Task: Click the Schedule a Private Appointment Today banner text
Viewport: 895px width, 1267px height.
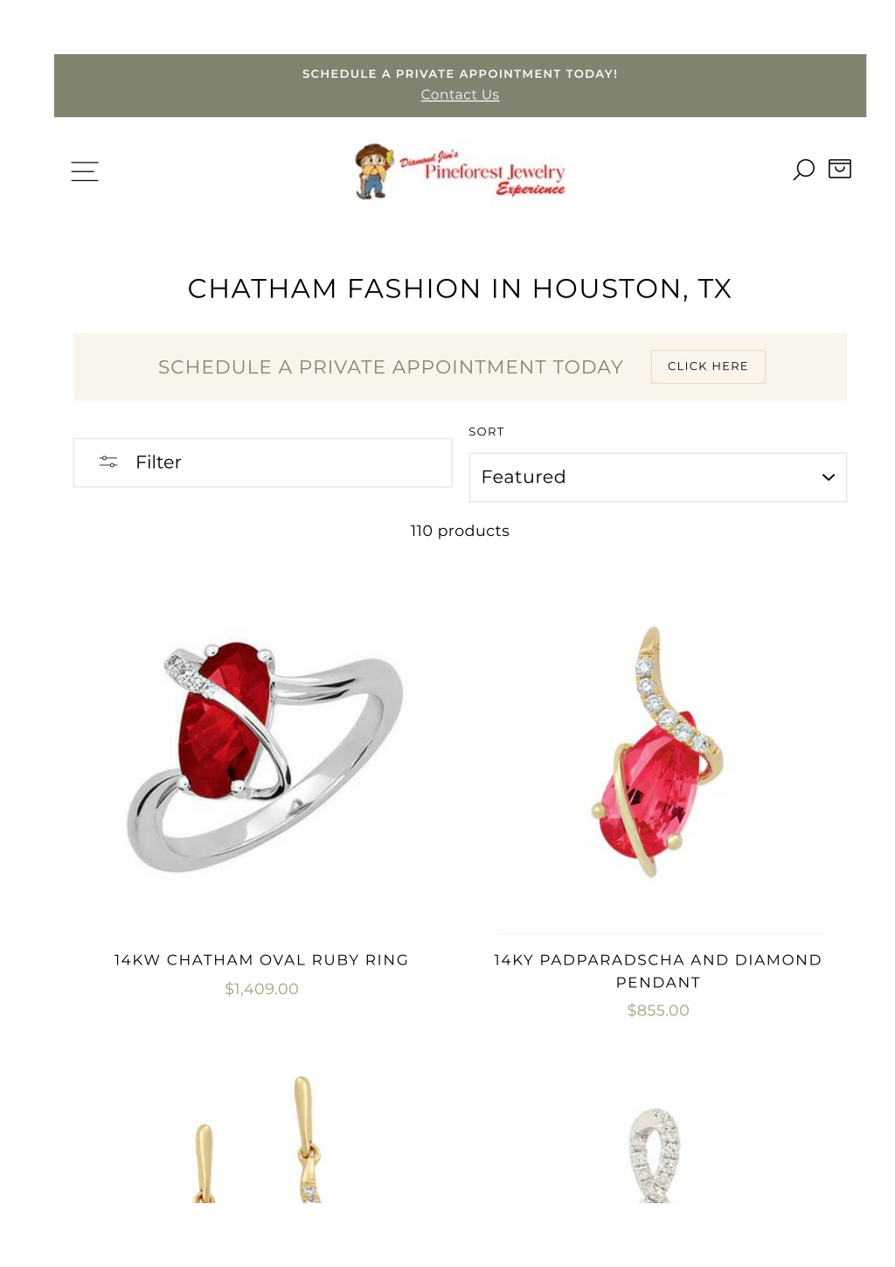Action: point(391,367)
